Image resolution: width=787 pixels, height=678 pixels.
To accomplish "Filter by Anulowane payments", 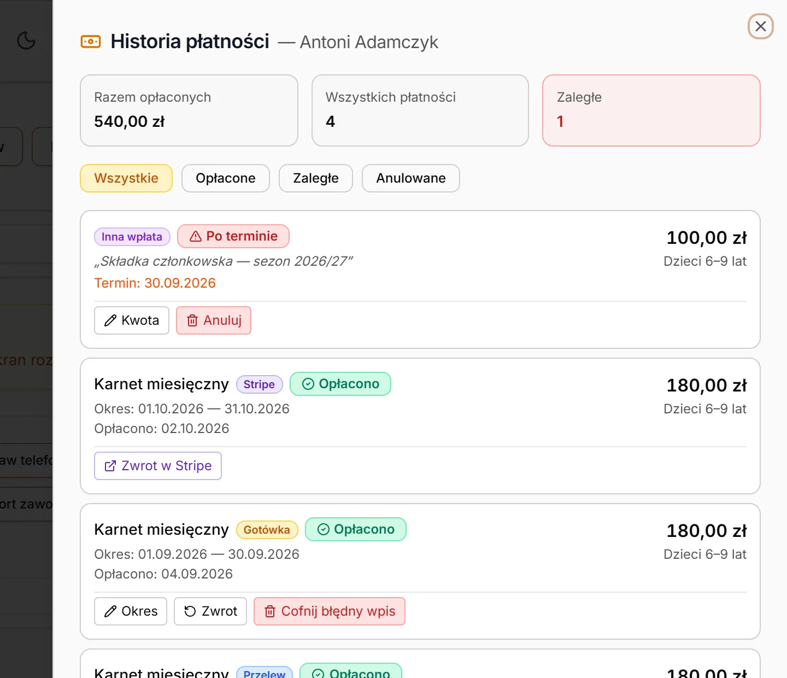I will 411,178.
